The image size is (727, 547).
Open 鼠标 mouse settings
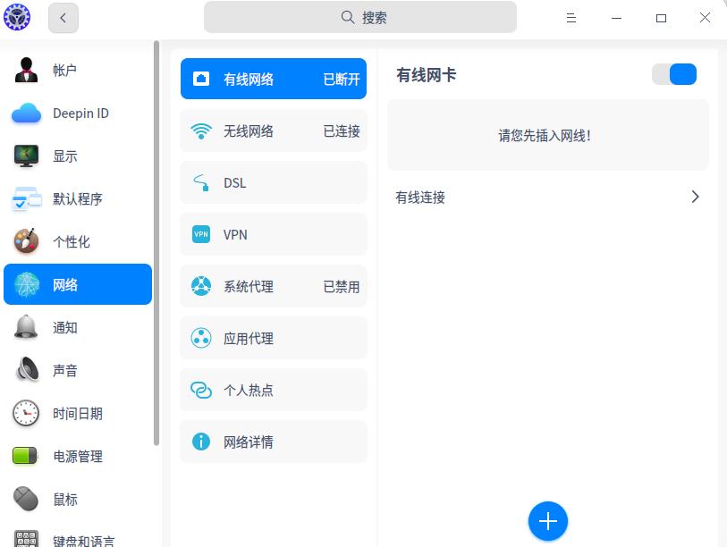coord(65,500)
